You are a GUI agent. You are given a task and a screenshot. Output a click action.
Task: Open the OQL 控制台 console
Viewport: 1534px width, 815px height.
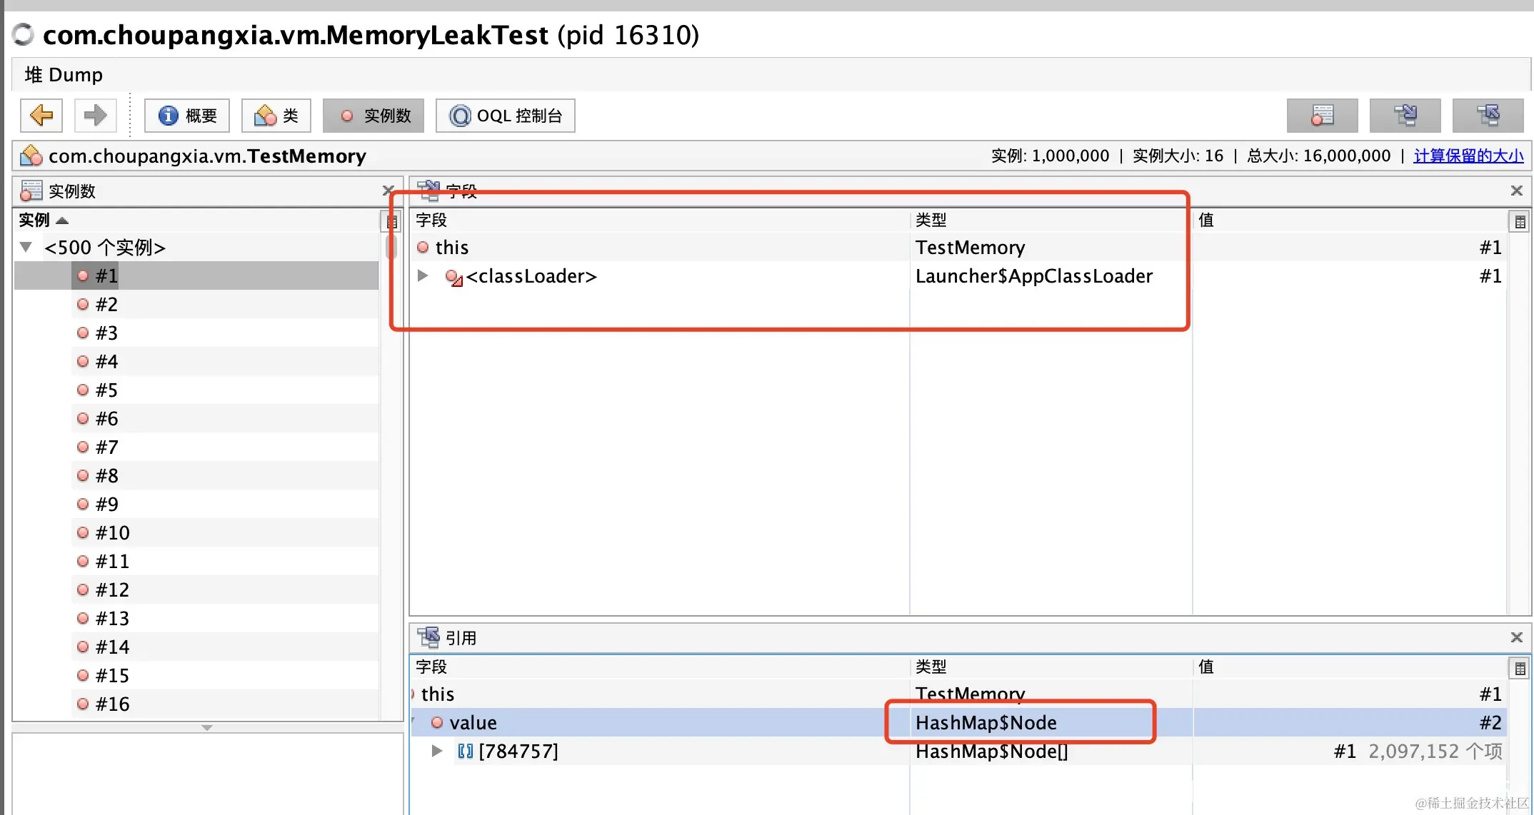[x=506, y=116]
